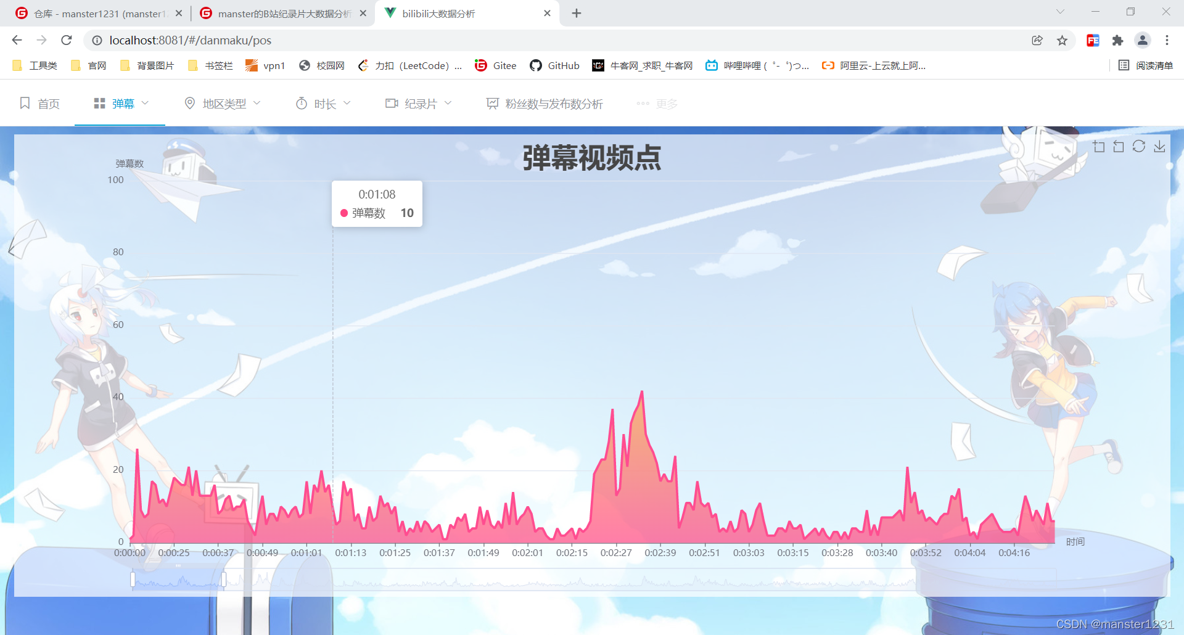Click the 0:04:16 x-axis label
Viewport: 1184px width, 635px height.
(1014, 553)
